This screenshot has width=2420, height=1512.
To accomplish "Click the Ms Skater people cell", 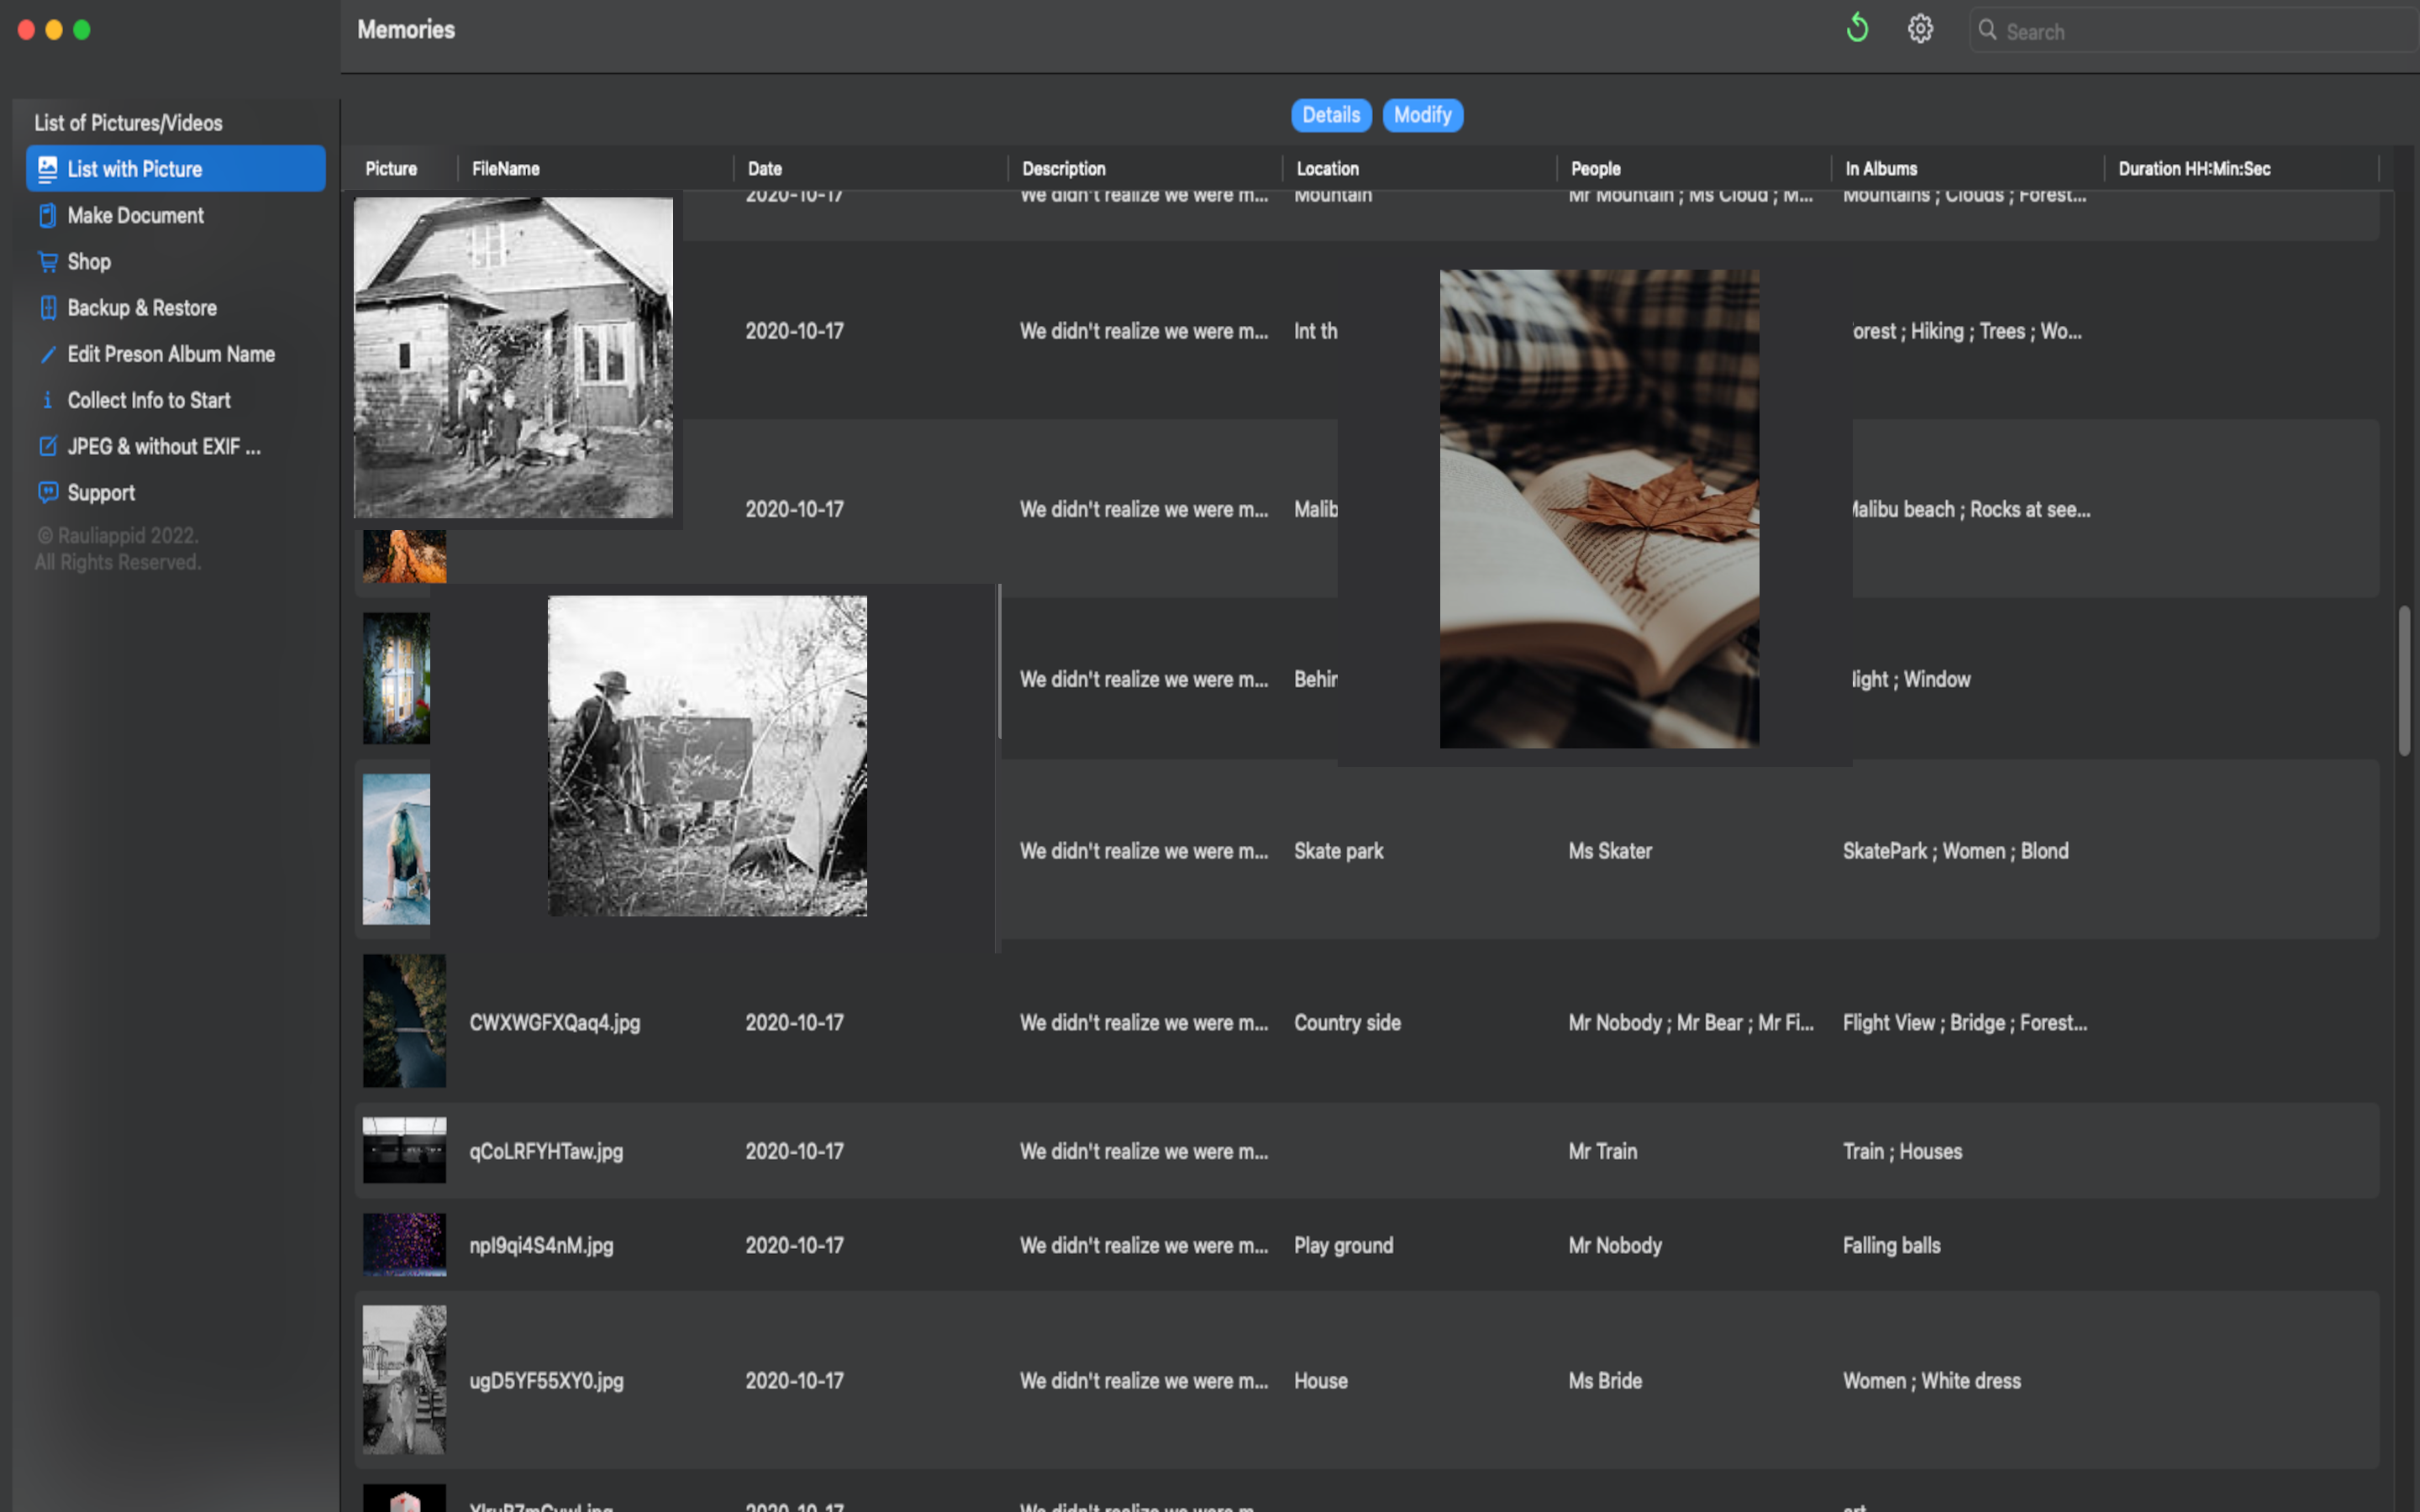I will [1610, 851].
